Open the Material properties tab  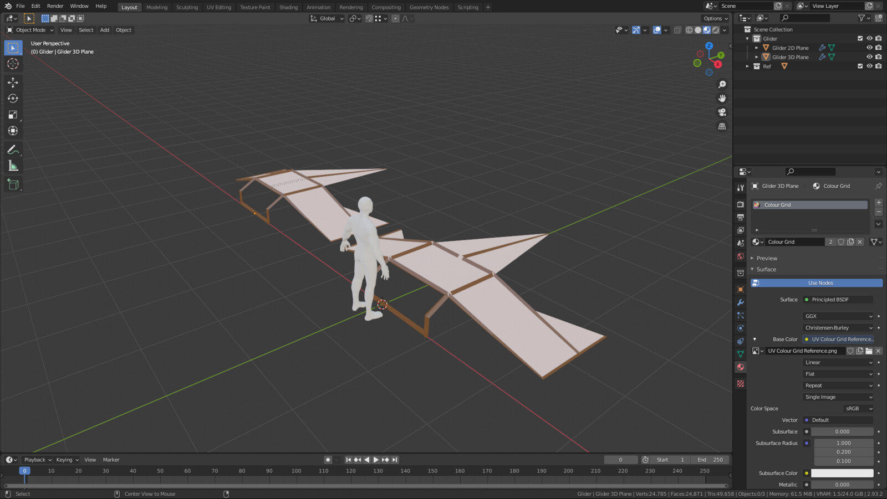pos(741,367)
